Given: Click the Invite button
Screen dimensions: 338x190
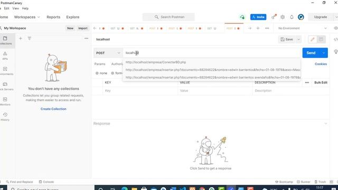Looking at the screenshot, I should 258,17.
